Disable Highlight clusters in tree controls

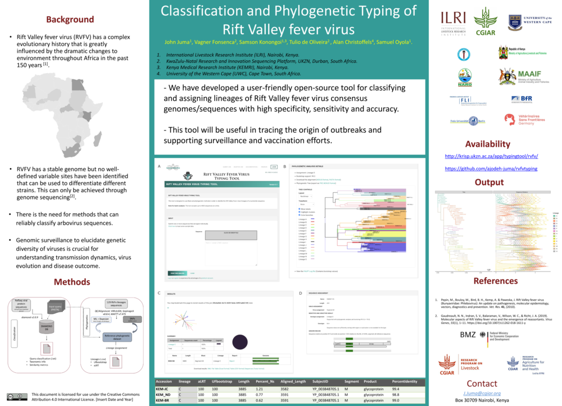[x=299, y=212]
